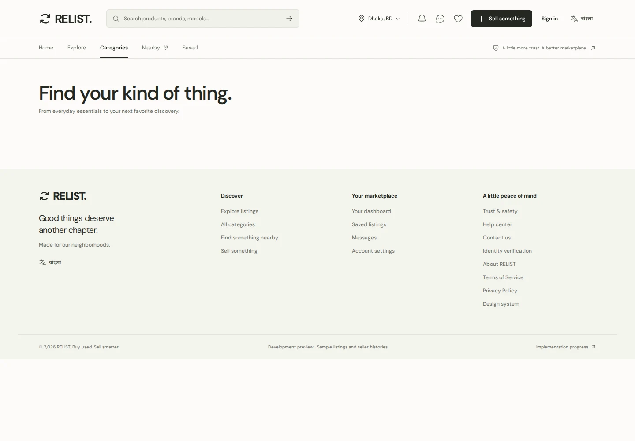Open the messages chat bubble icon
This screenshot has width=635, height=441.
(x=440, y=19)
